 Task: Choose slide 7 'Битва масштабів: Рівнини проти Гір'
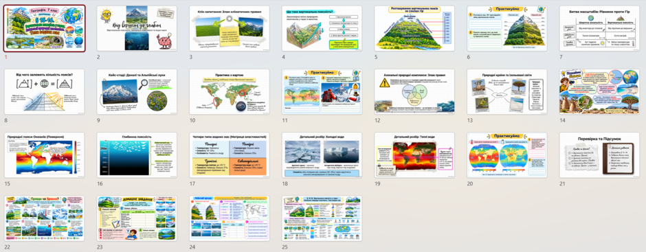[x=599, y=28]
